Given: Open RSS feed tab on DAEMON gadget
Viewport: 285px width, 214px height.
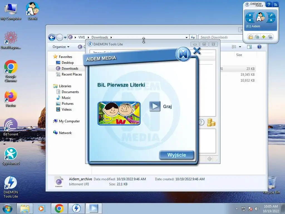Looking at the screenshot, I should (x=275, y=4).
